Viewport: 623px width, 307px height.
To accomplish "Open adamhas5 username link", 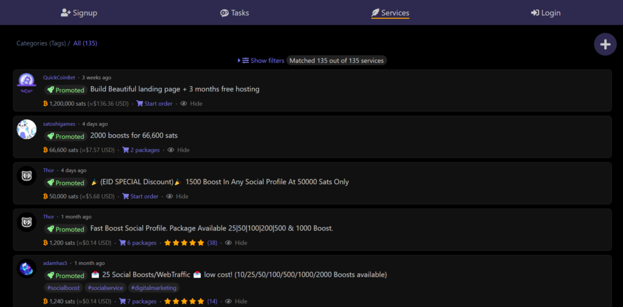I will pos(55,263).
